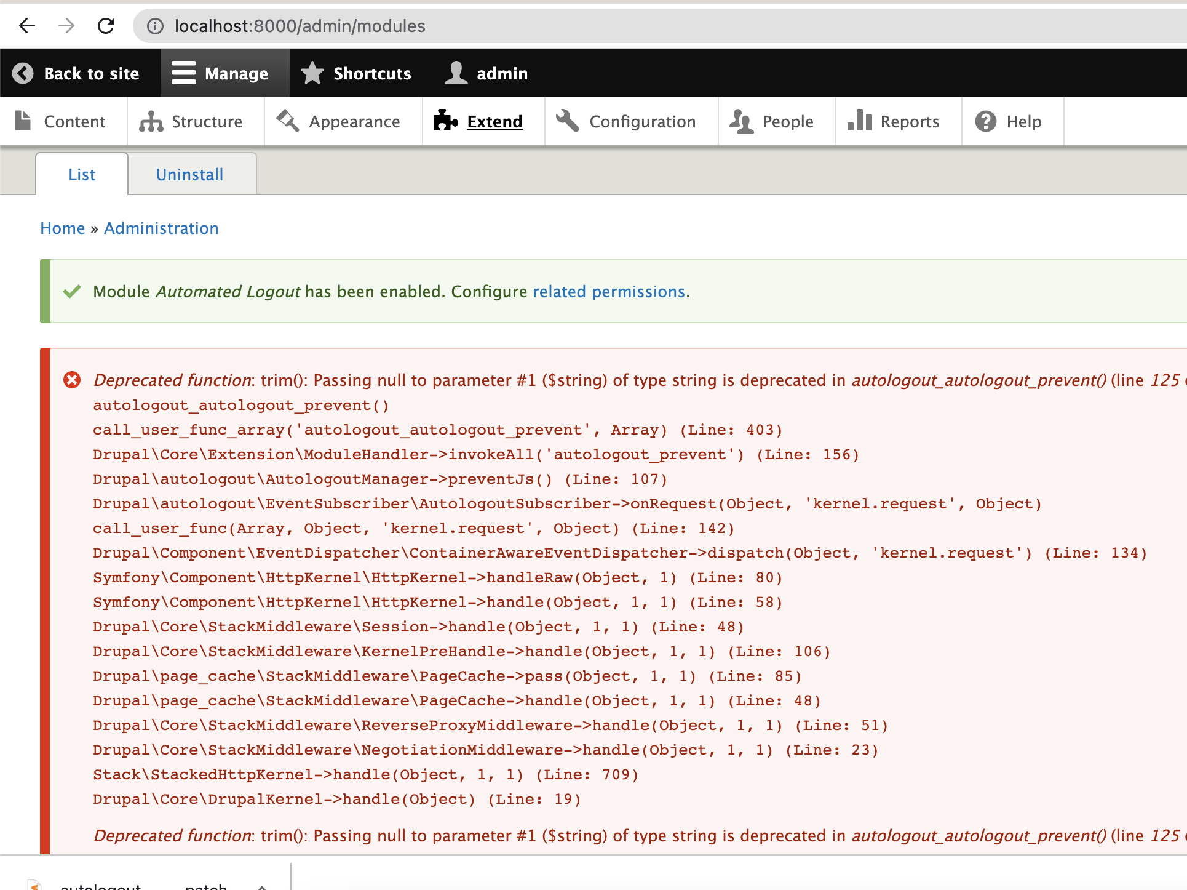This screenshot has height=890, width=1187.
Task: Click the red error X icon
Action: click(x=72, y=380)
